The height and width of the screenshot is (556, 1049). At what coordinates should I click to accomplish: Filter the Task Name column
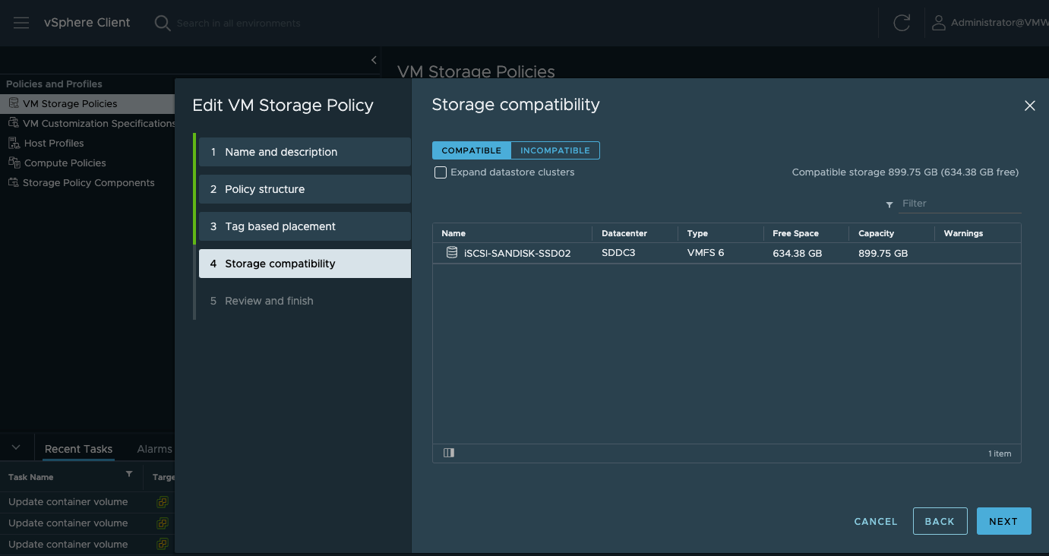(x=129, y=474)
